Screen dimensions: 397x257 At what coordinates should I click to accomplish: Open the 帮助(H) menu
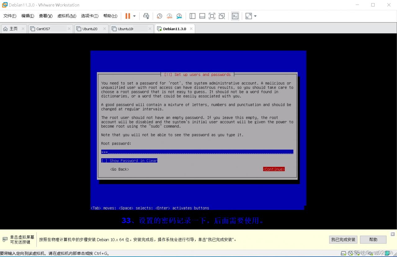pos(110,16)
